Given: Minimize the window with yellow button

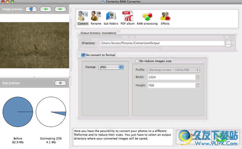Looking at the screenshot, I should coord(8,1).
